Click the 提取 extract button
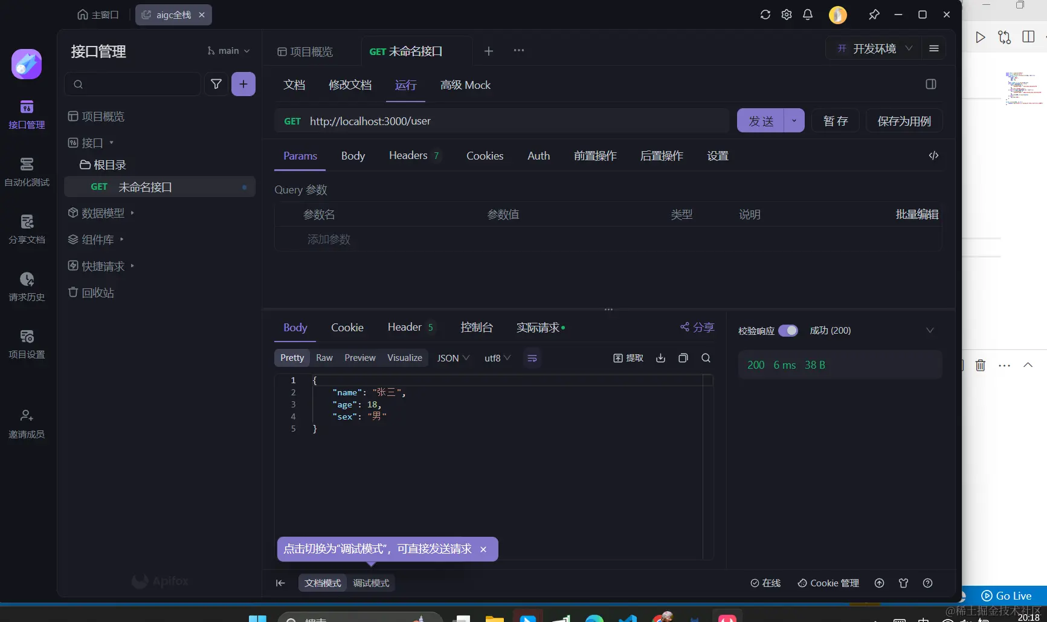The width and height of the screenshot is (1047, 622). tap(628, 358)
